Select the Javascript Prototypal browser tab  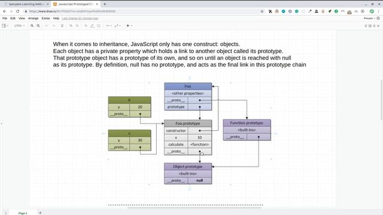tap(75, 4)
